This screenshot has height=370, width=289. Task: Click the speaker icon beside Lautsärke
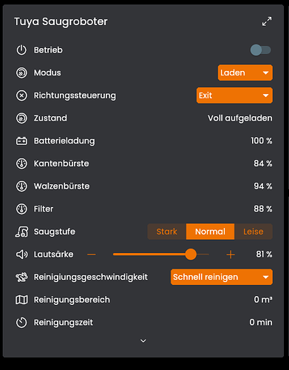(x=21, y=255)
